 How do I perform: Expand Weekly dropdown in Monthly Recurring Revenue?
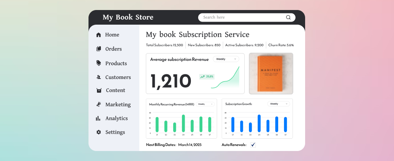(205, 104)
